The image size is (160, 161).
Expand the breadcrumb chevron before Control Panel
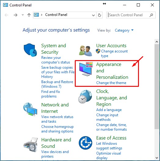(x=42, y=15)
